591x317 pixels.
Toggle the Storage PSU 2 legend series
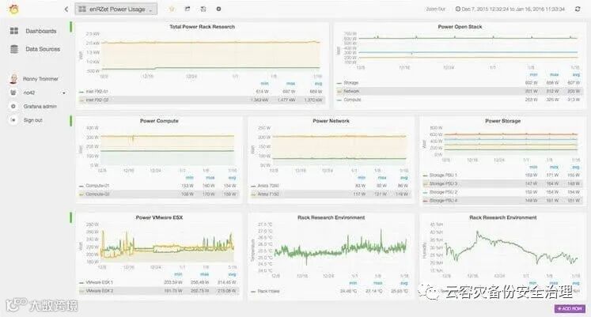443,192
